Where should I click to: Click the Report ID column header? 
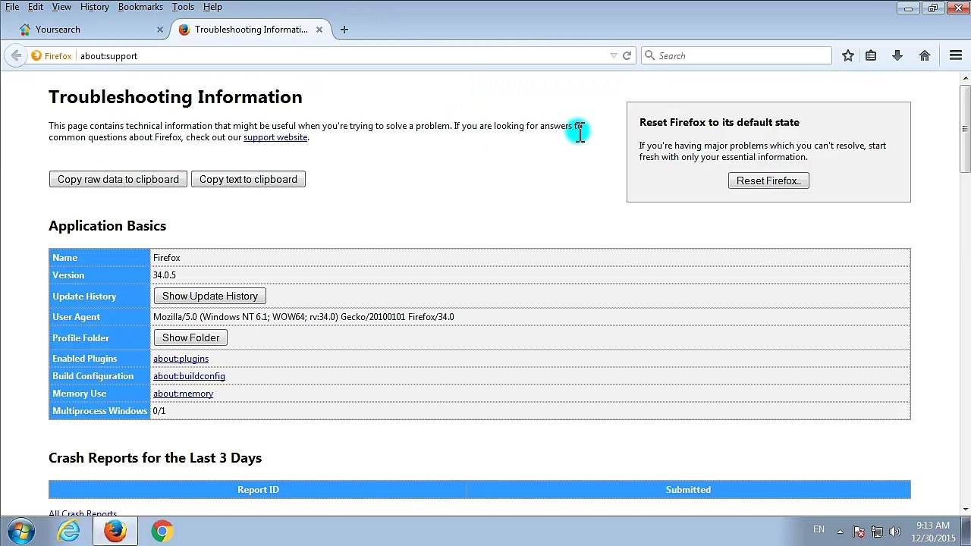[x=258, y=490]
